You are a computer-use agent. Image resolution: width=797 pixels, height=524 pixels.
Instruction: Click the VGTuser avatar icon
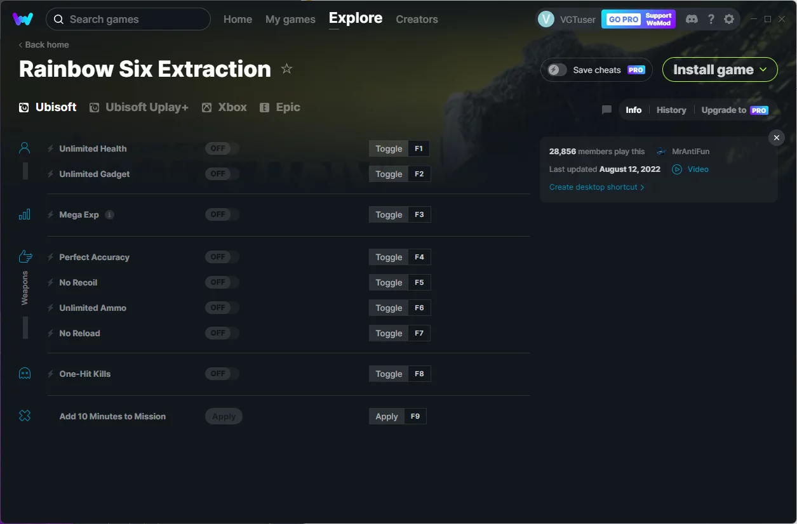(x=546, y=19)
